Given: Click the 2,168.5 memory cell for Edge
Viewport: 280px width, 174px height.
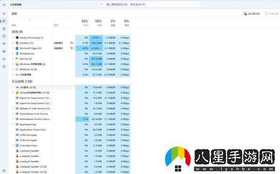Looking at the screenshot, I should click(x=96, y=48).
